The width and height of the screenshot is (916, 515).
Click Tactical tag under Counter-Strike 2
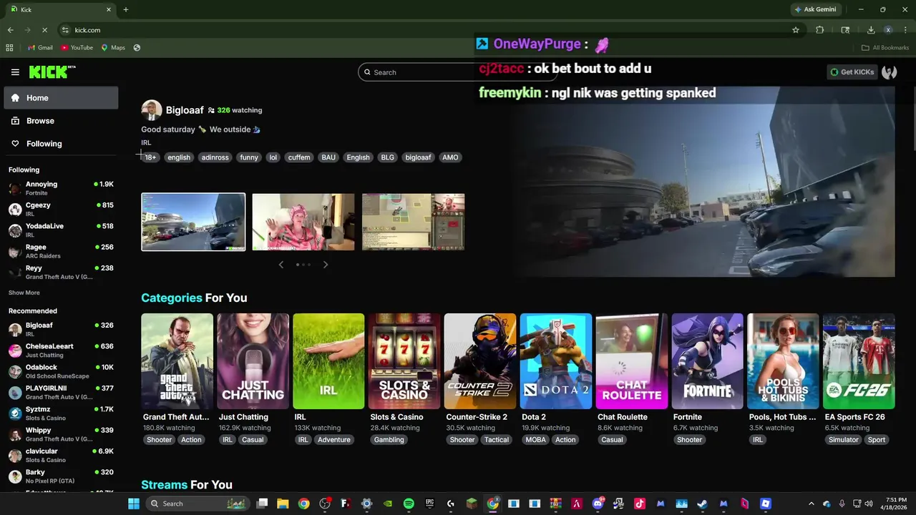[497, 440]
